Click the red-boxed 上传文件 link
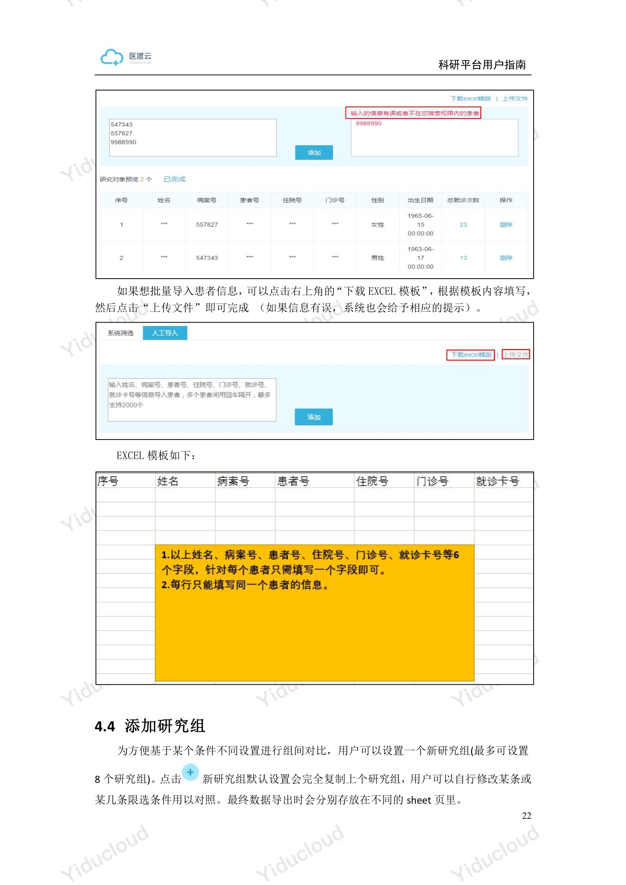 516,355
